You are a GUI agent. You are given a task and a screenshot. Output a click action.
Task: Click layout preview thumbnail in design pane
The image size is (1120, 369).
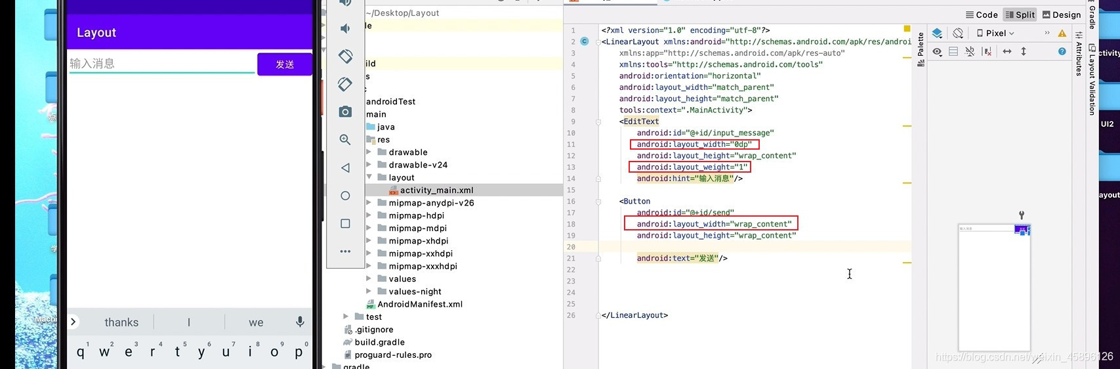[994, 287]
